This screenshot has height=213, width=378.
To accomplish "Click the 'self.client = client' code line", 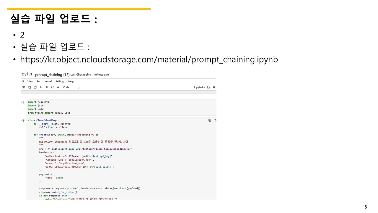I will 53,128.
